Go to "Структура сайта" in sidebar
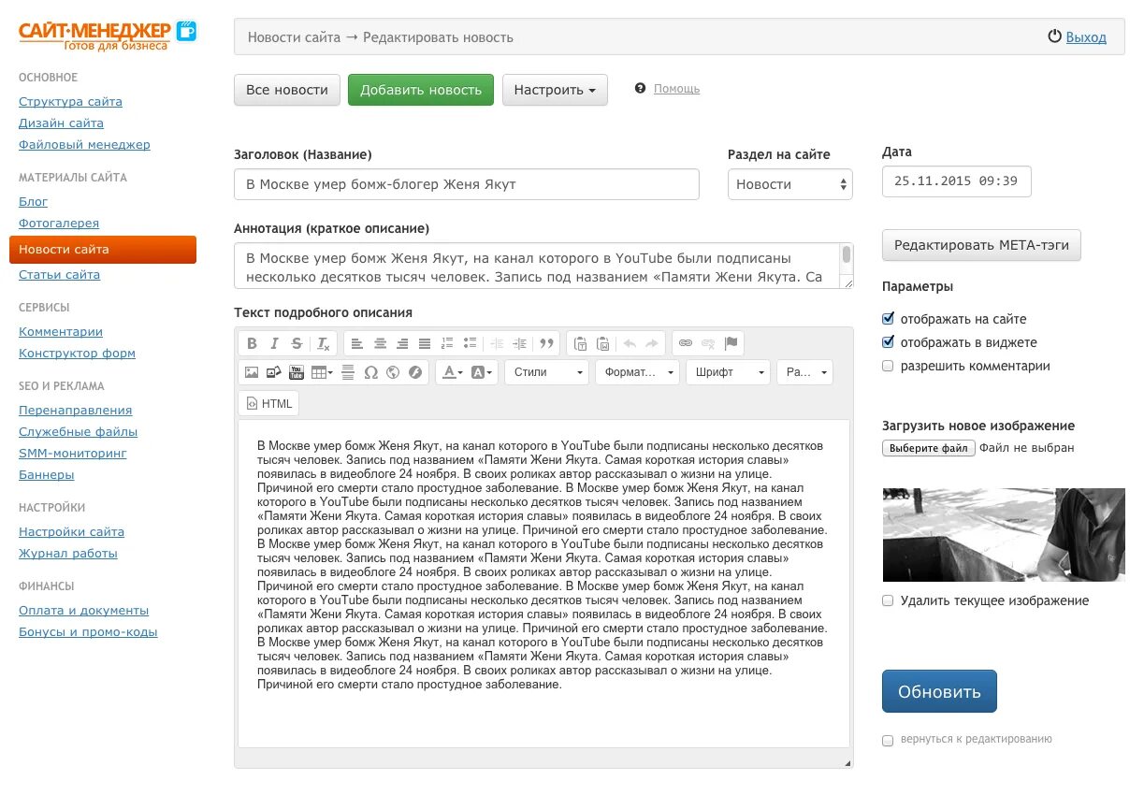This screenshot has height=795, width=1144. [x=70, y=102]
